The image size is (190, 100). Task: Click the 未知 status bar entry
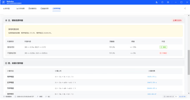coord(40,97)
